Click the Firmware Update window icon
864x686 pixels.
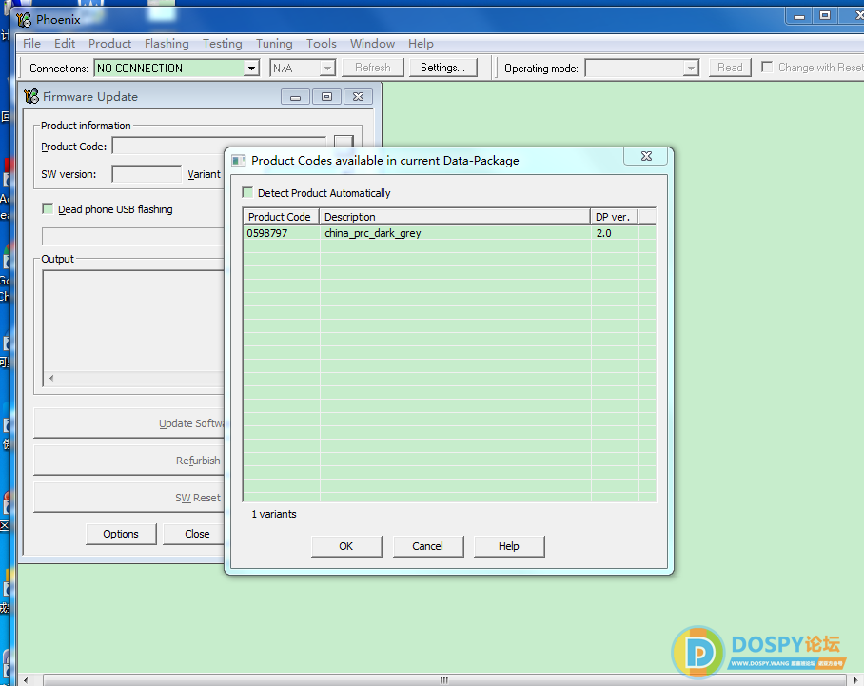(x=31, y=96)
